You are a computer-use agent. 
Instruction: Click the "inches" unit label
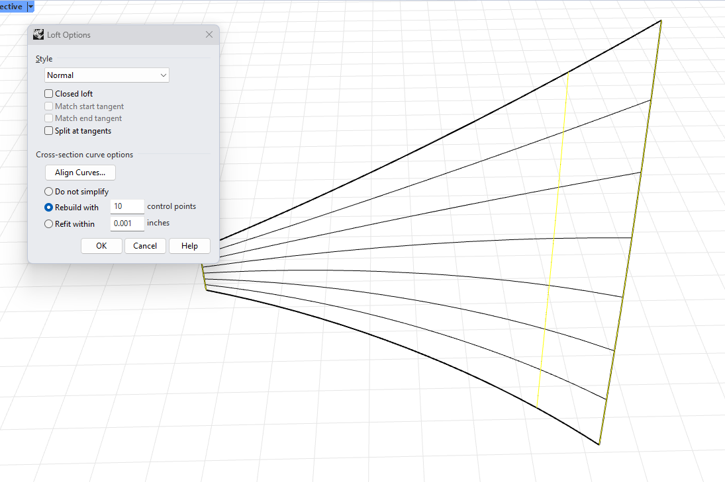pyautogui.click(x=158, y=223)
